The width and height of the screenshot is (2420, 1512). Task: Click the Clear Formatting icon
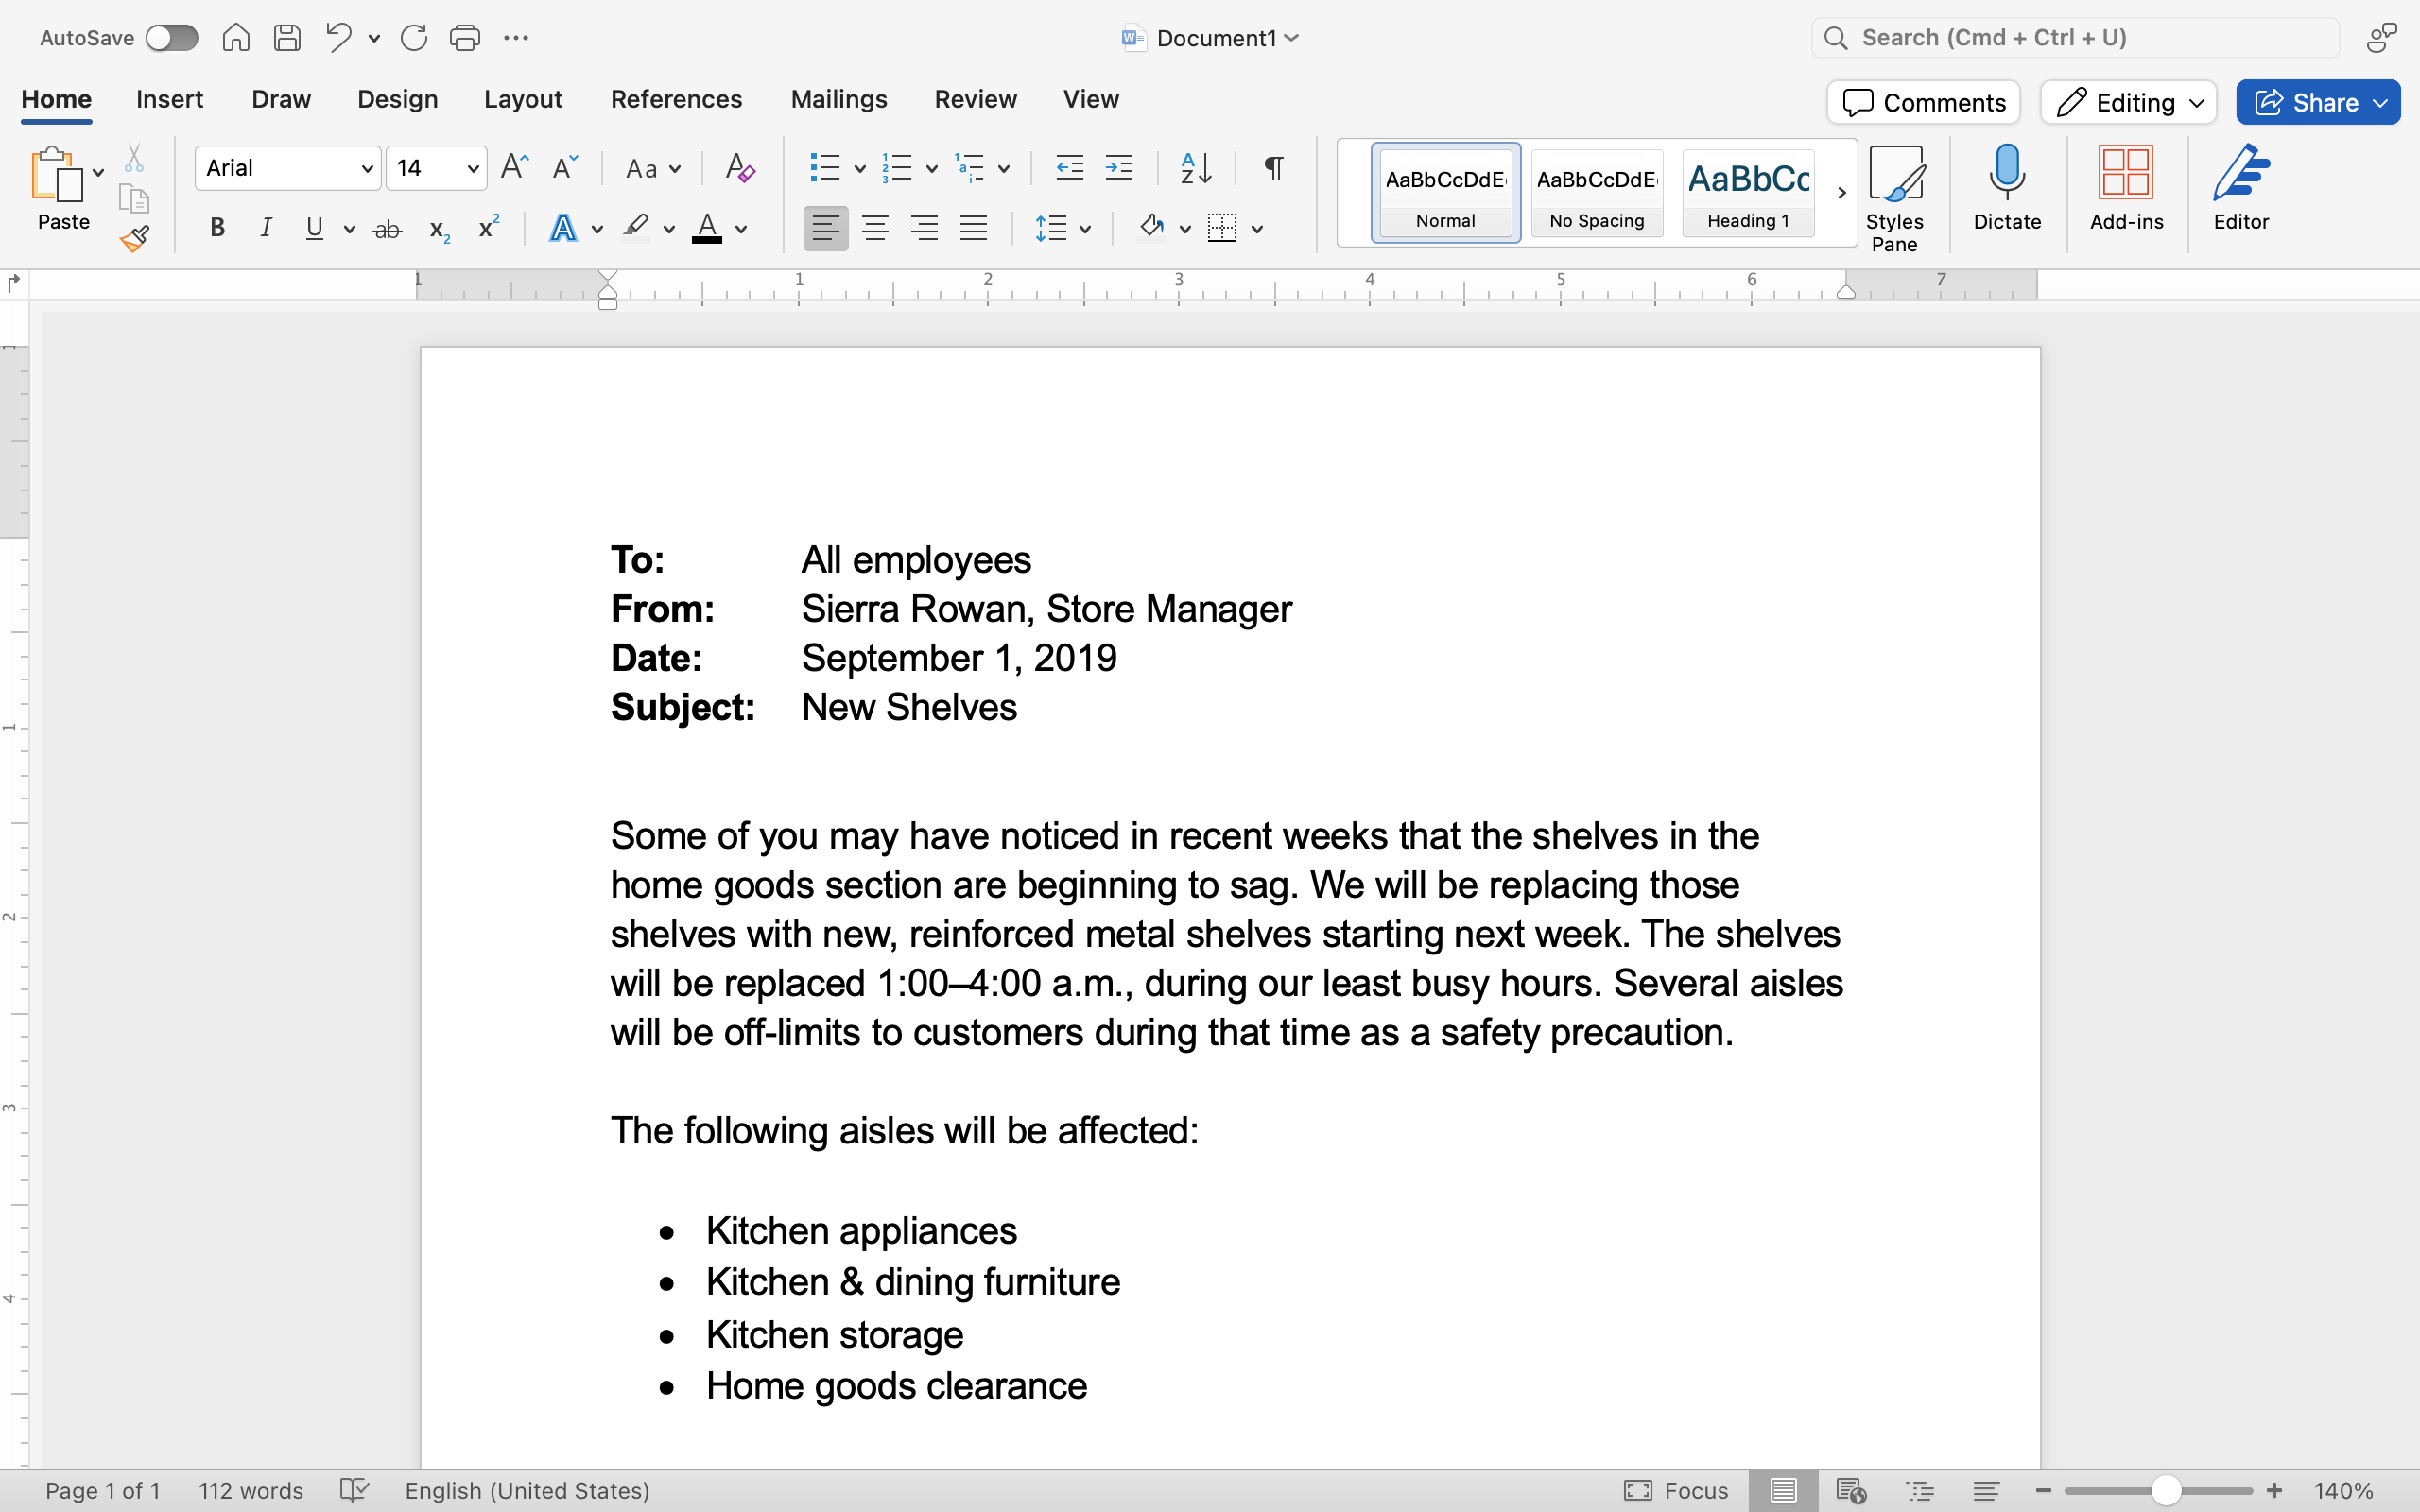click(740, 167)
